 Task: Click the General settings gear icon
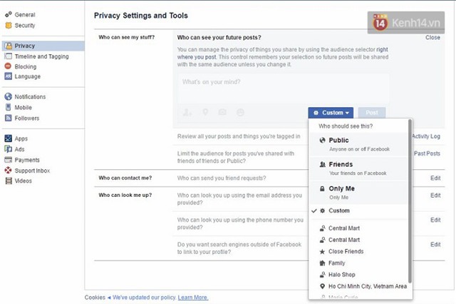click(9, 15)
